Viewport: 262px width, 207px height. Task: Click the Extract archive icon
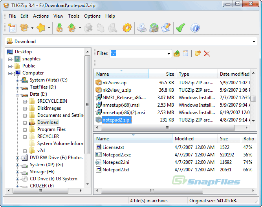(72, 28)
